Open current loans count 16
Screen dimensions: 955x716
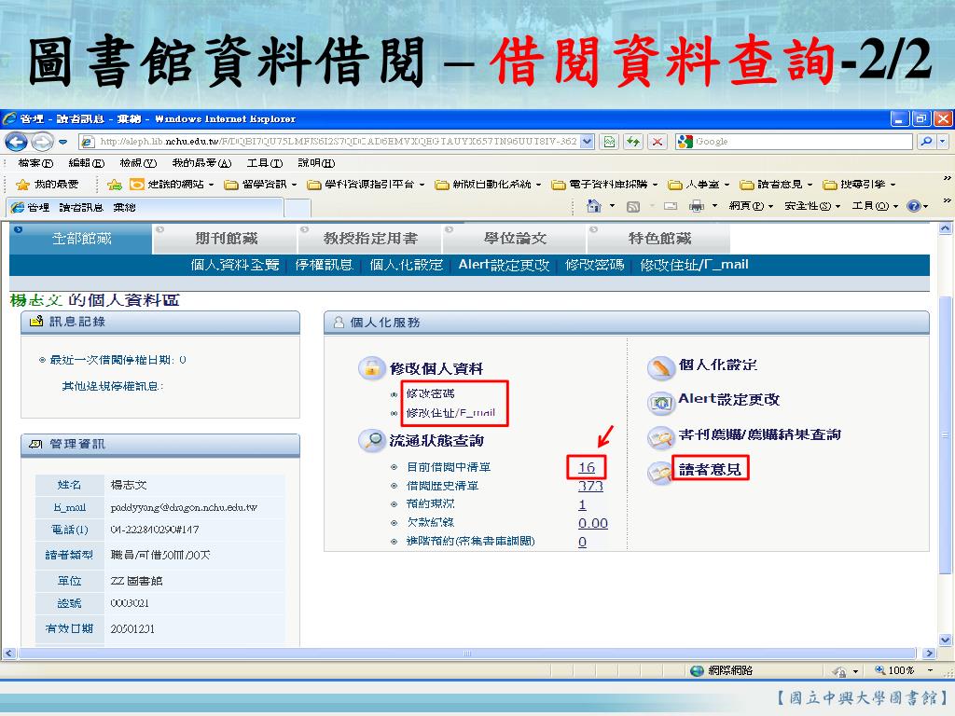coord(587,468)
